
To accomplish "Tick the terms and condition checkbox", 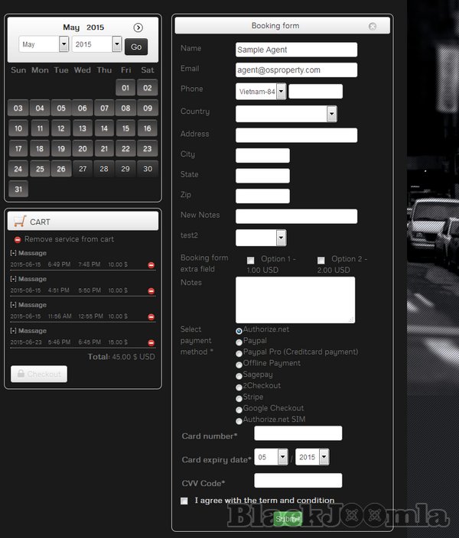I will tap(184, 501).
